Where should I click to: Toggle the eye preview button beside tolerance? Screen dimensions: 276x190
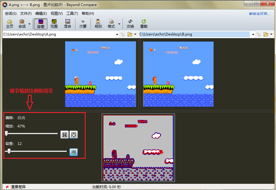tap(74, 152)
